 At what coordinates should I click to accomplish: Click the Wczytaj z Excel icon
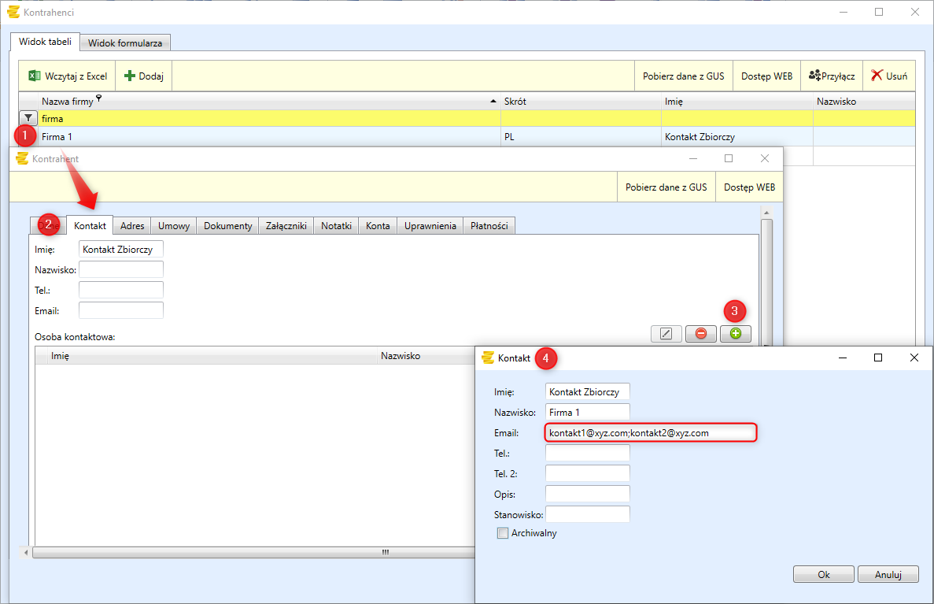point(35,76)
